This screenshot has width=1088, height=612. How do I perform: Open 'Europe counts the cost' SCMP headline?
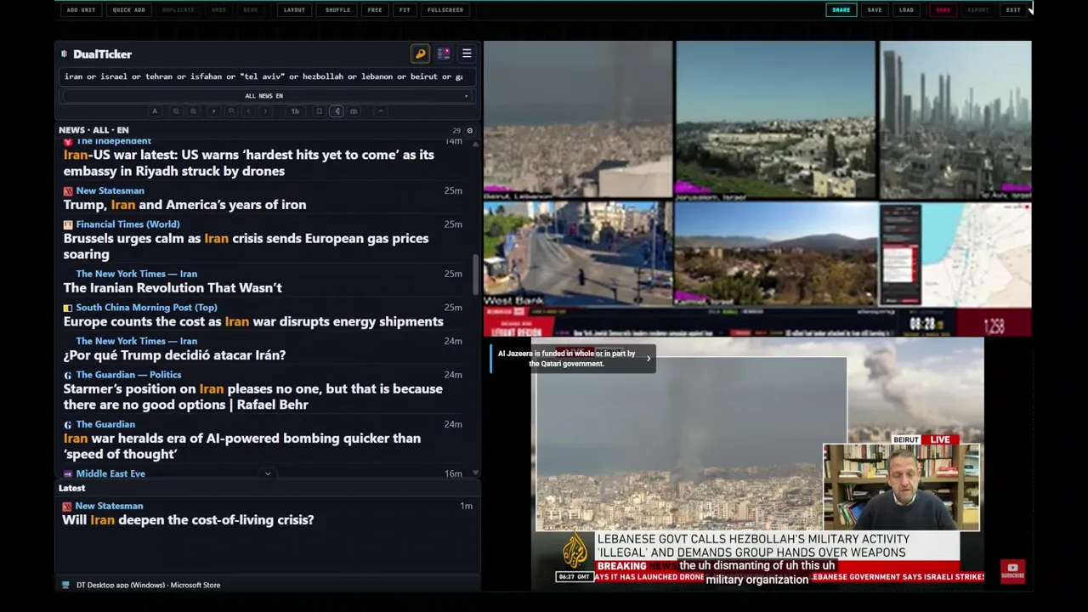253,321
